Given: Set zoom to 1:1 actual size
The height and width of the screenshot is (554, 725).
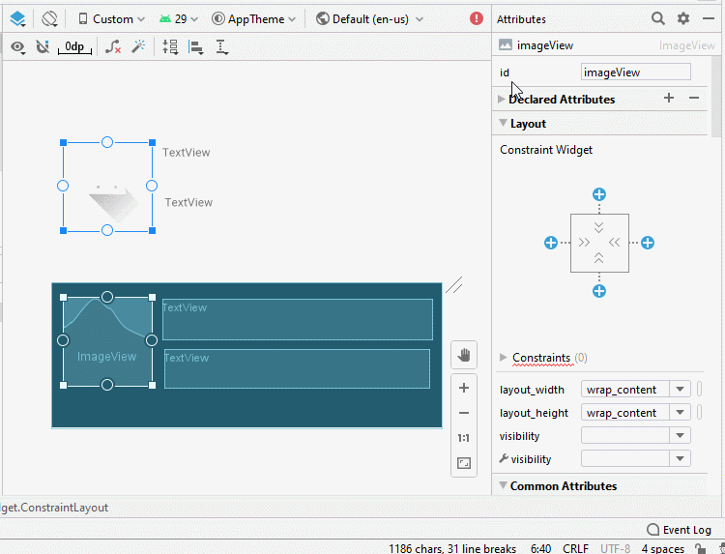Looking at the screenshot, I should (464, 438).
